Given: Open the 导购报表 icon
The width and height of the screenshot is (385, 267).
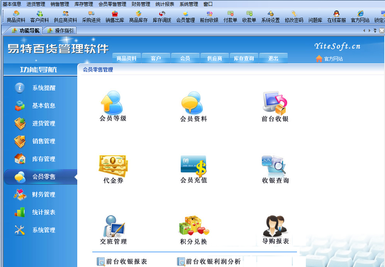Looking at the screenshot, I should click(x=275, y=227).
